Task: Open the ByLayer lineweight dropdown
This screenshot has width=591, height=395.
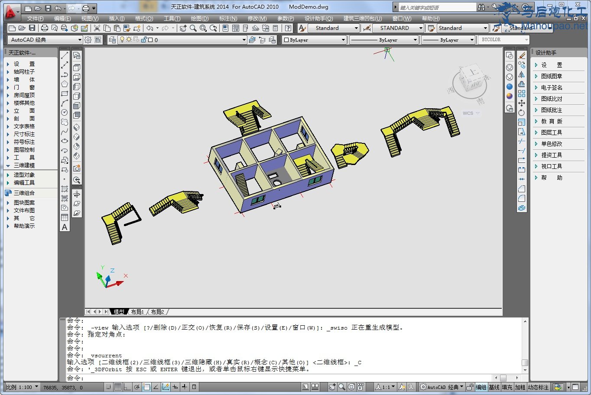Action: 448,40
